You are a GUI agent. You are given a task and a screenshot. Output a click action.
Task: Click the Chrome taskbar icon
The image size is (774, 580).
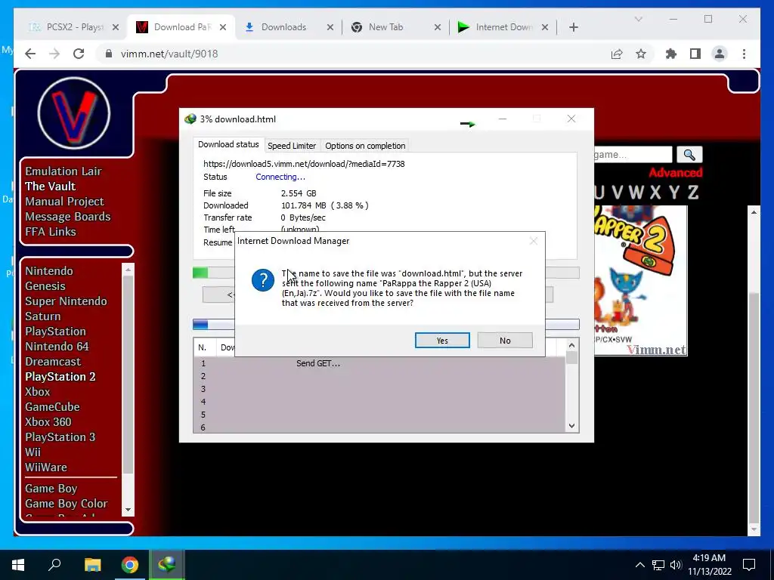coord(130,565)
